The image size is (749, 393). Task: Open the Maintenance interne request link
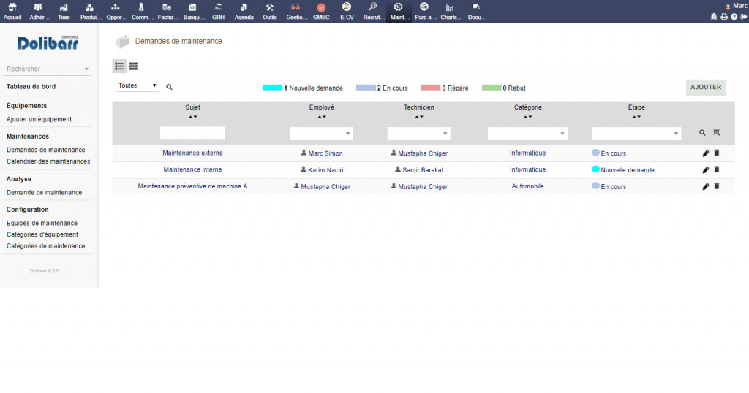pos(192,169)
